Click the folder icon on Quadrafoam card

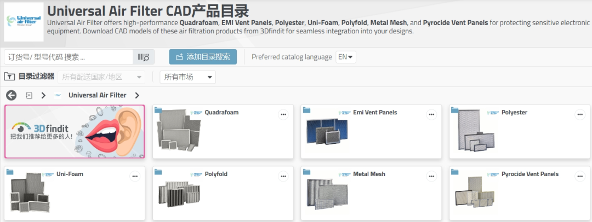(x=158, y=110)
